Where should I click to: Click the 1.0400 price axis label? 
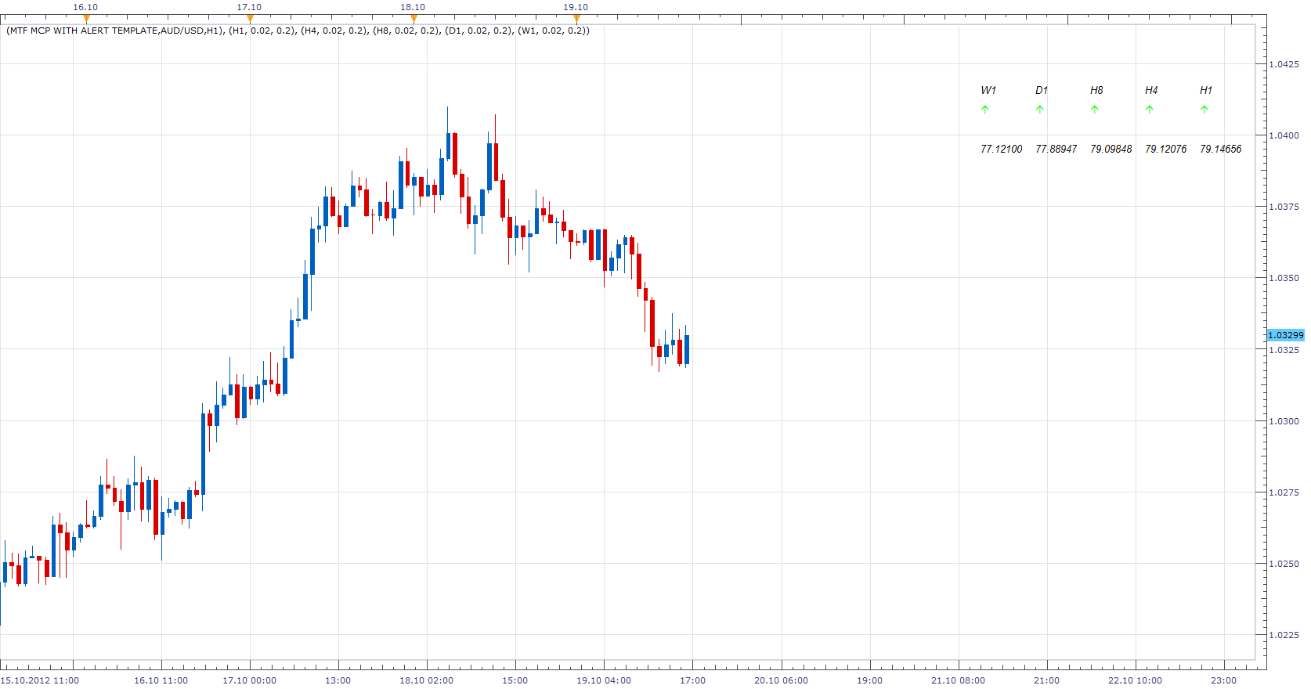point(1284,135)
